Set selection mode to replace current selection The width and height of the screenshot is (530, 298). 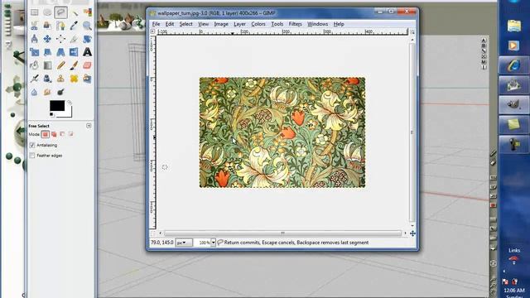tap(45, 134)
